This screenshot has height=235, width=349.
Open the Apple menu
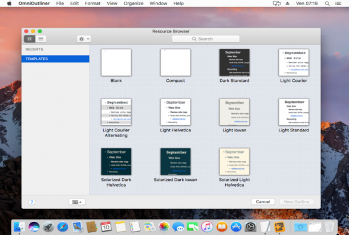pos(9,3)
